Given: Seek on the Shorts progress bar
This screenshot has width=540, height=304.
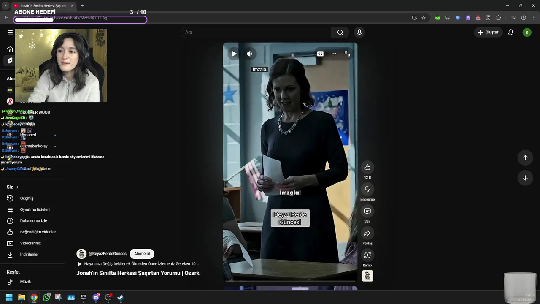Looking at the screenshot, I should click(290, 280).
